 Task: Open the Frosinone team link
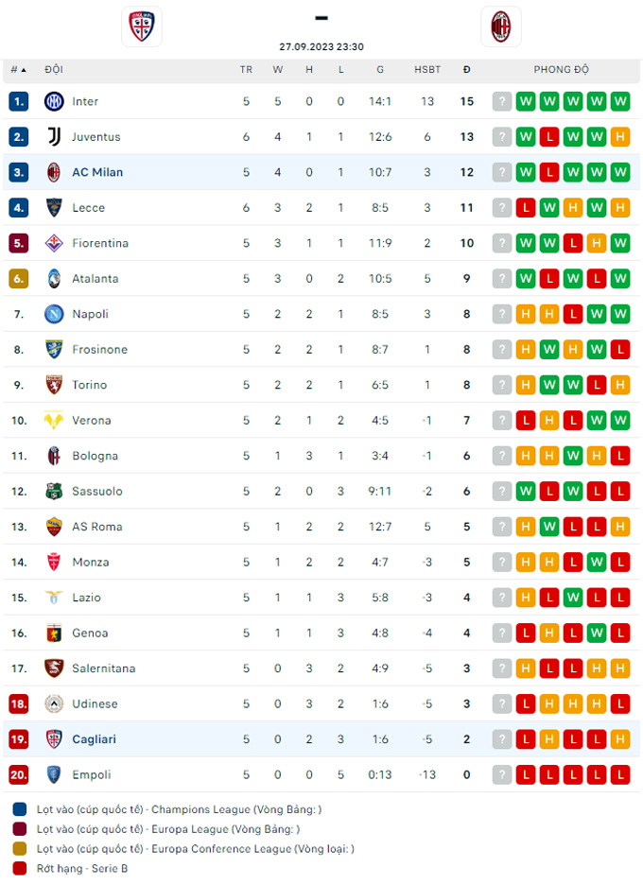click(99, 350)
